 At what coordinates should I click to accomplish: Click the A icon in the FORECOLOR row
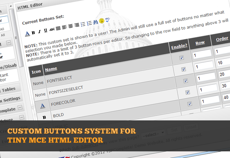[43, 106]
